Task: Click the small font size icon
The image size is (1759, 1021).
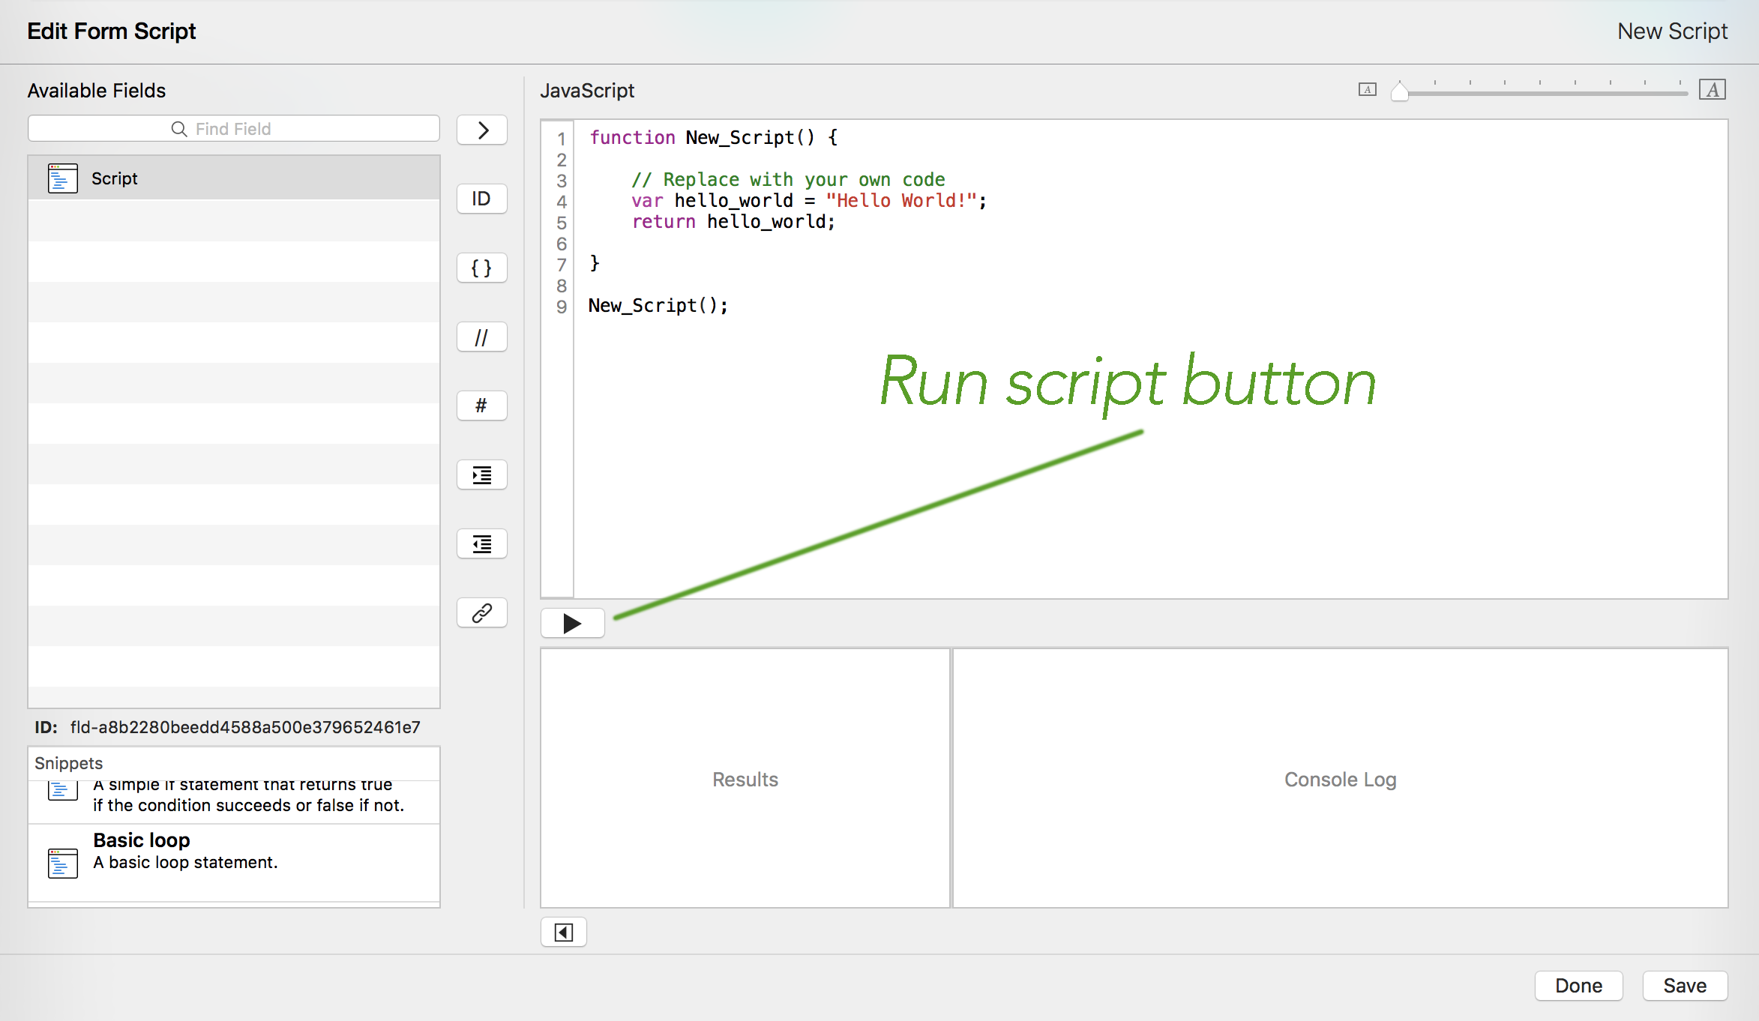Action: (1367, 90)
